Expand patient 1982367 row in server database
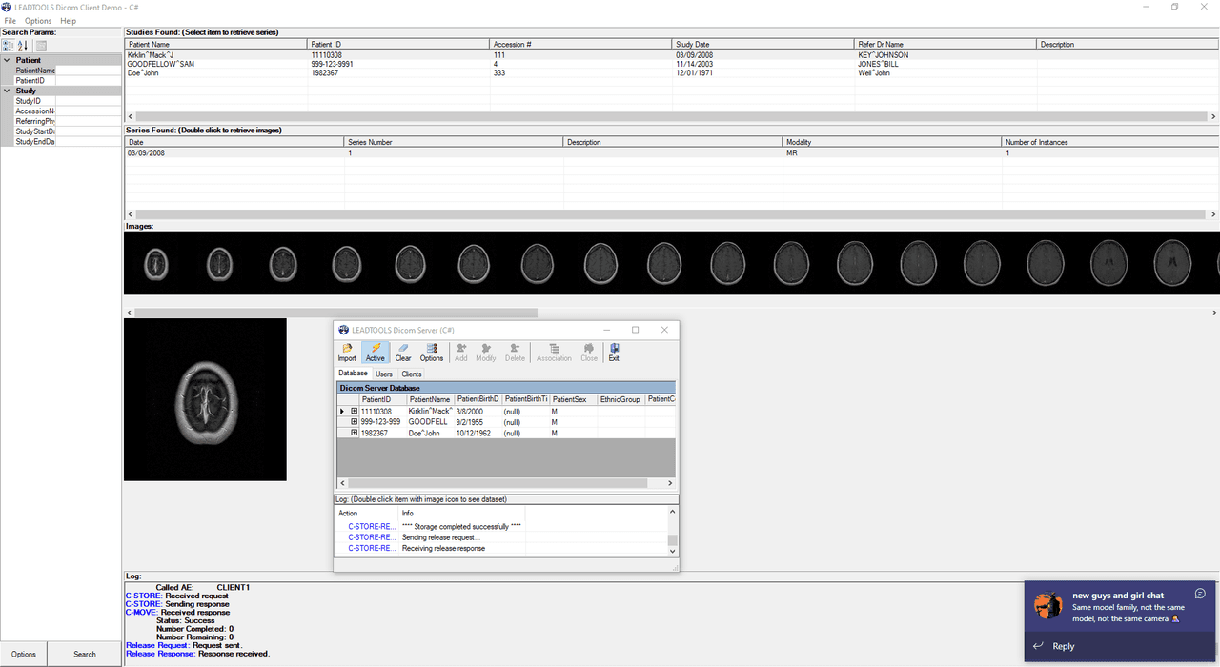 point(354,433)
